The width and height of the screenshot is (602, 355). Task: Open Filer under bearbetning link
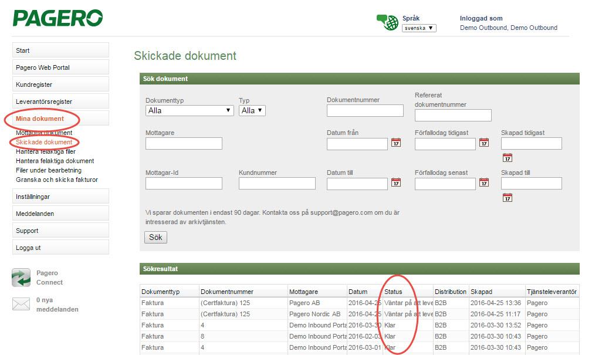(x=49, y=170)
